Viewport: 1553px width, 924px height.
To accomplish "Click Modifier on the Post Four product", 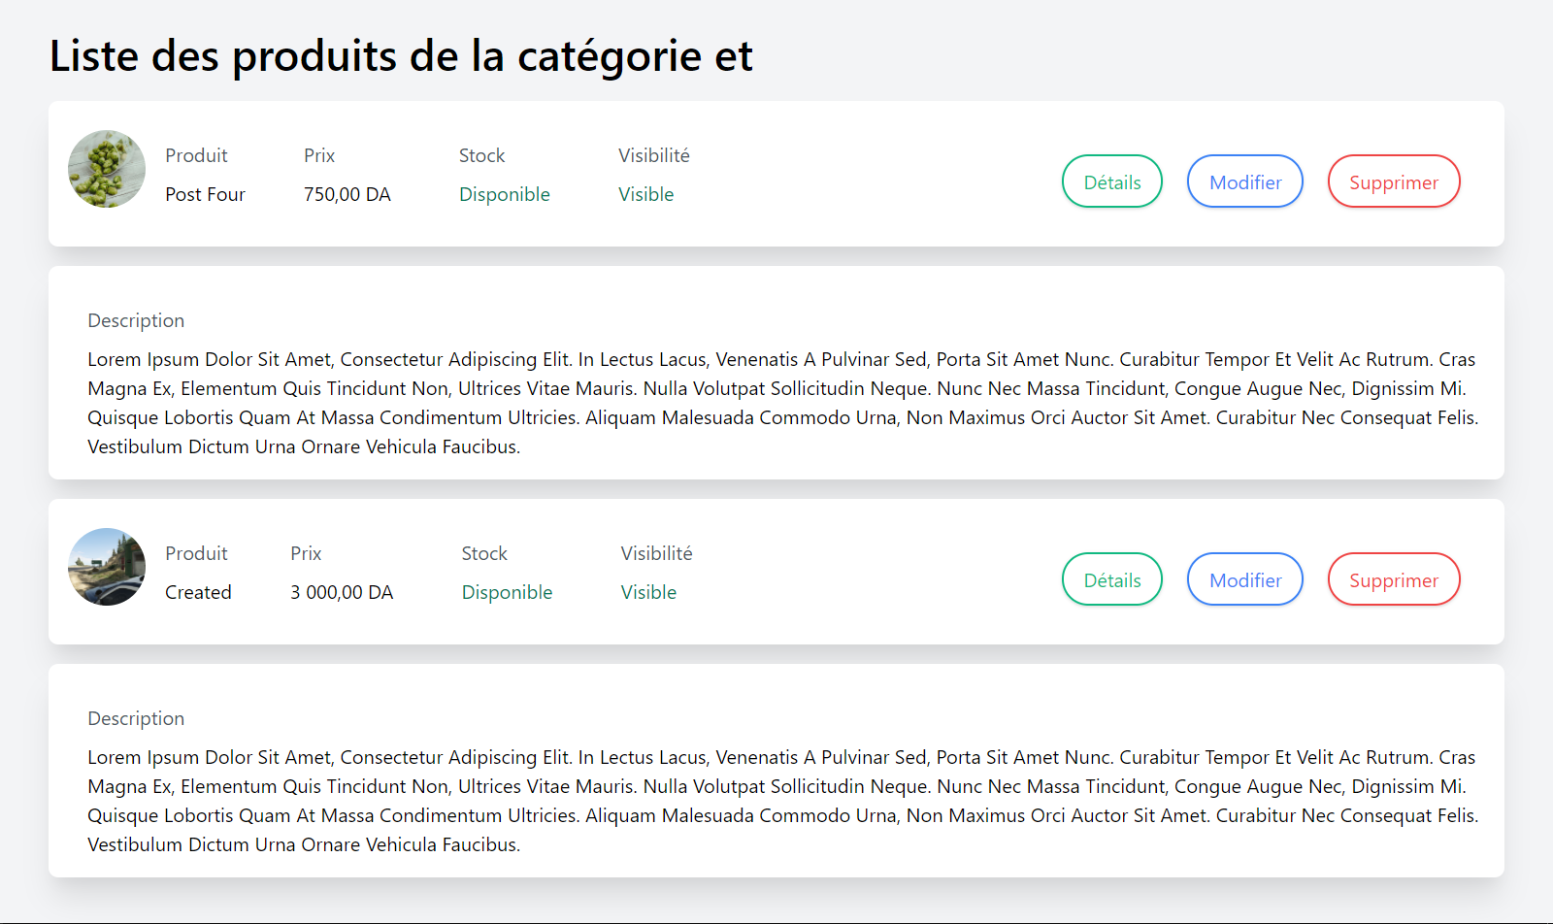I will pyautogui.click(x=1244, y=181).
